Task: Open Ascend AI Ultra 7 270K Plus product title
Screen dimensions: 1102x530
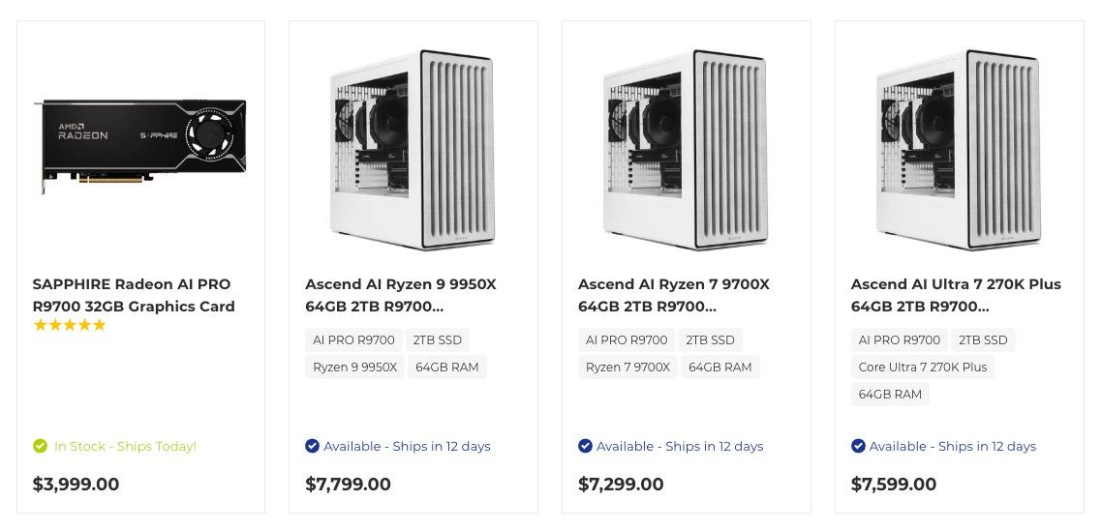Action: pos(956,296)
